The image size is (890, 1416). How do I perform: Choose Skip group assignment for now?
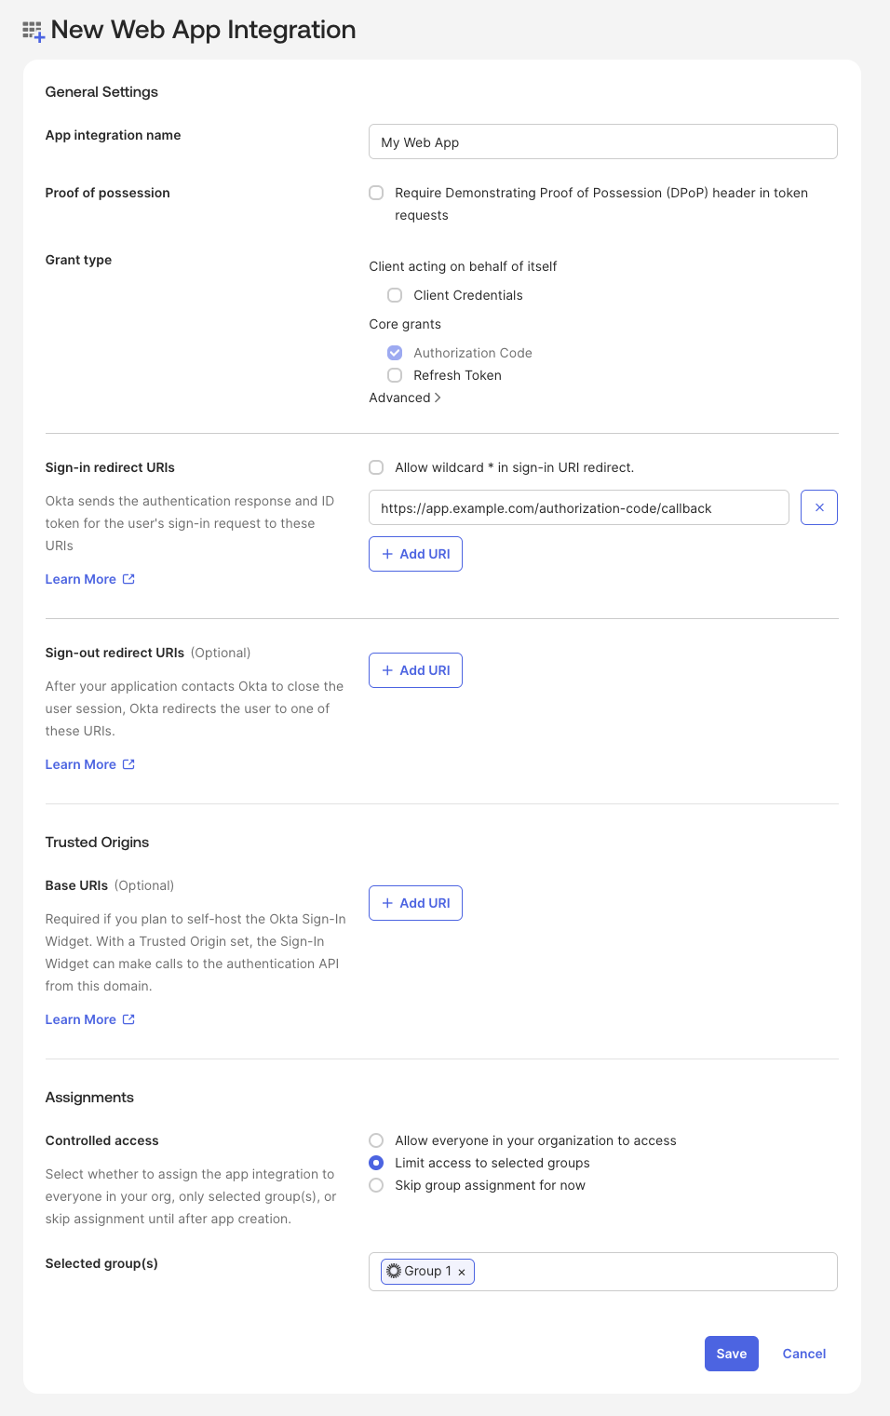[376, 1185]
